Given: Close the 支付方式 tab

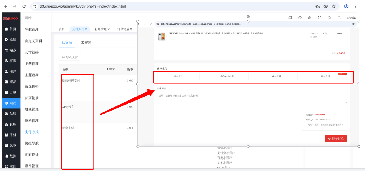Looking at the screenshot, I should 86,29.
